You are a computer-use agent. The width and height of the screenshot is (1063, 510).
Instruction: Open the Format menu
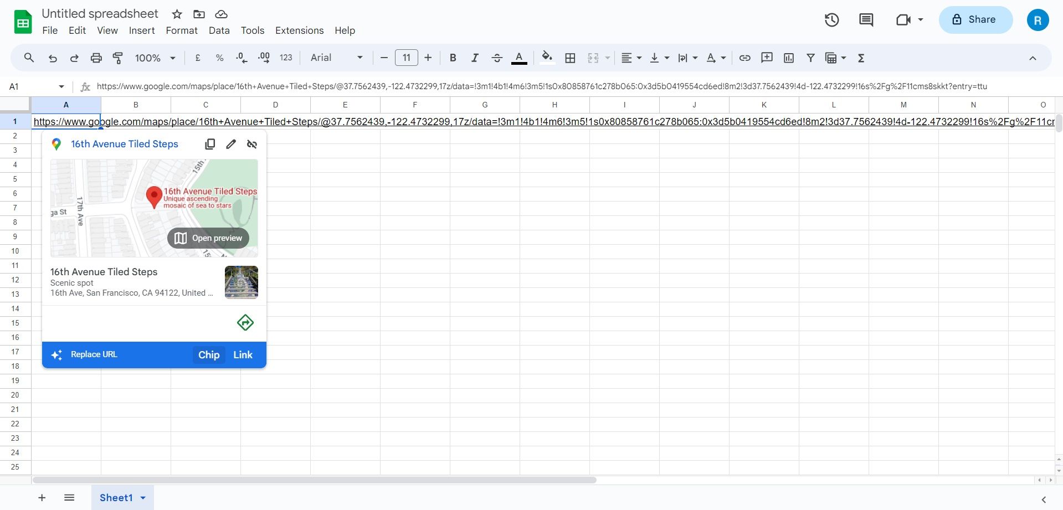pos(182,30)
